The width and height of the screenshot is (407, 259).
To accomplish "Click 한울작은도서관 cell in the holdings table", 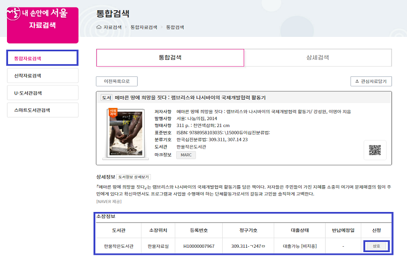I will pyautogui.click(x=119, y=246).
